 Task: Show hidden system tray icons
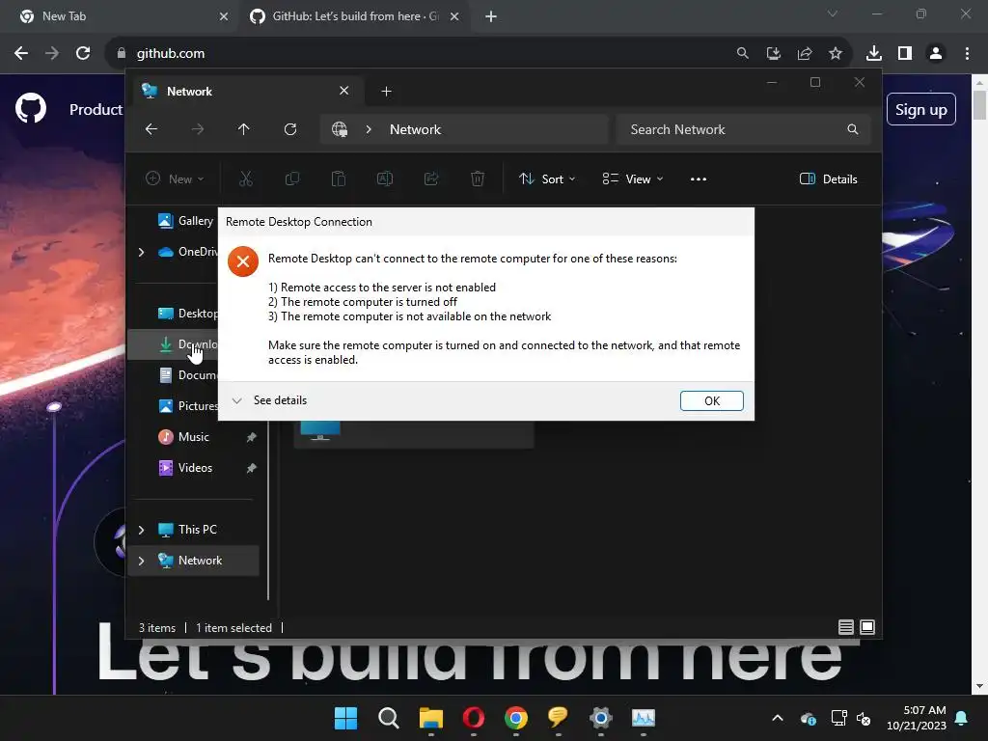778,718
